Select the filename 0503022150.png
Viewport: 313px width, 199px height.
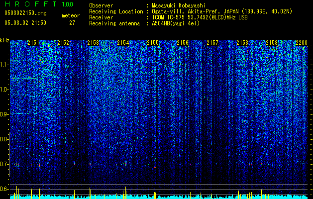click(x=25, y=13)
